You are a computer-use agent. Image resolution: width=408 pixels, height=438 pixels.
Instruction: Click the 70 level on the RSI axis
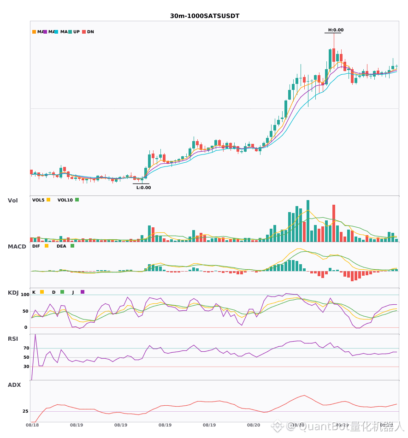click(x=26, y=348)
